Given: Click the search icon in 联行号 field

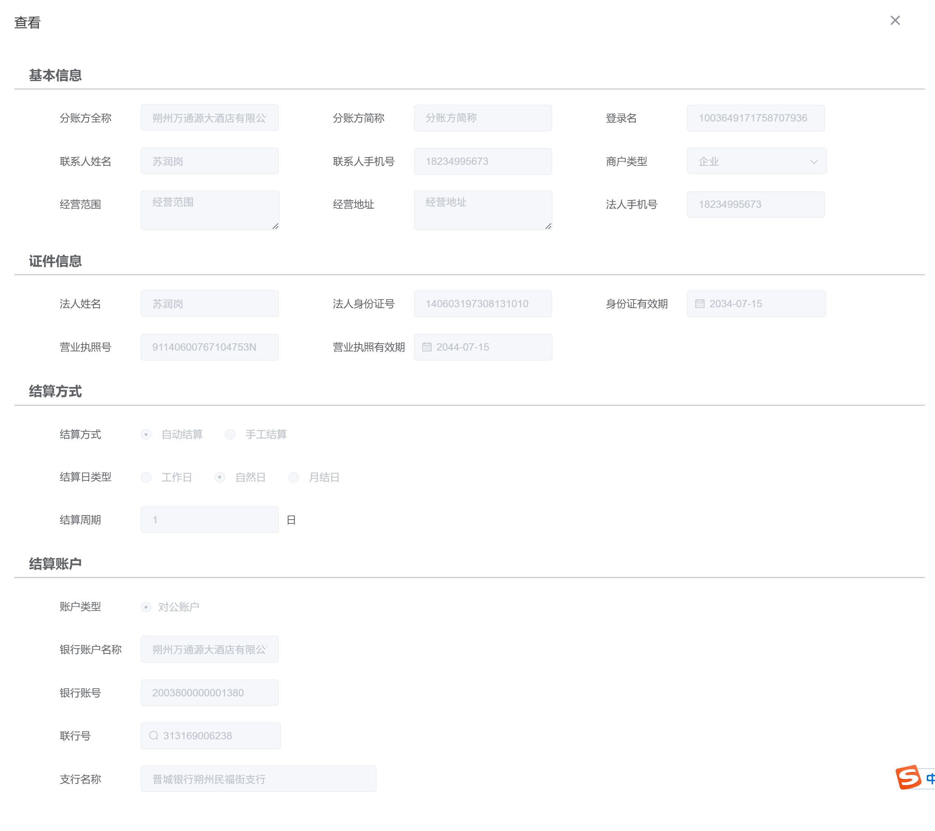Looking at the screenshot, I should [x=154, y=735].
